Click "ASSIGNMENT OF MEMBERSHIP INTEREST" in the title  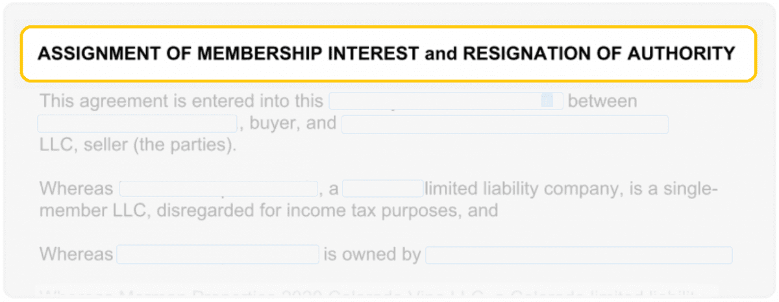(x=228, y=54)
